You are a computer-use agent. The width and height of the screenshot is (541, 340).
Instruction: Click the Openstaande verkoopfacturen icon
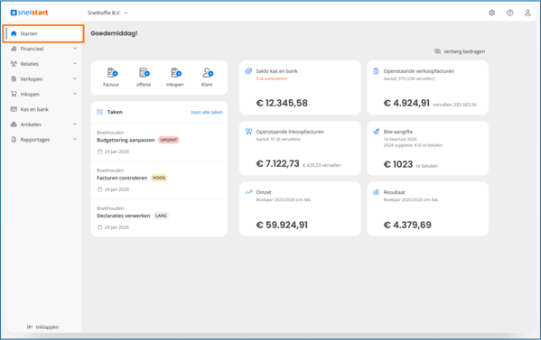coord(376,71)
